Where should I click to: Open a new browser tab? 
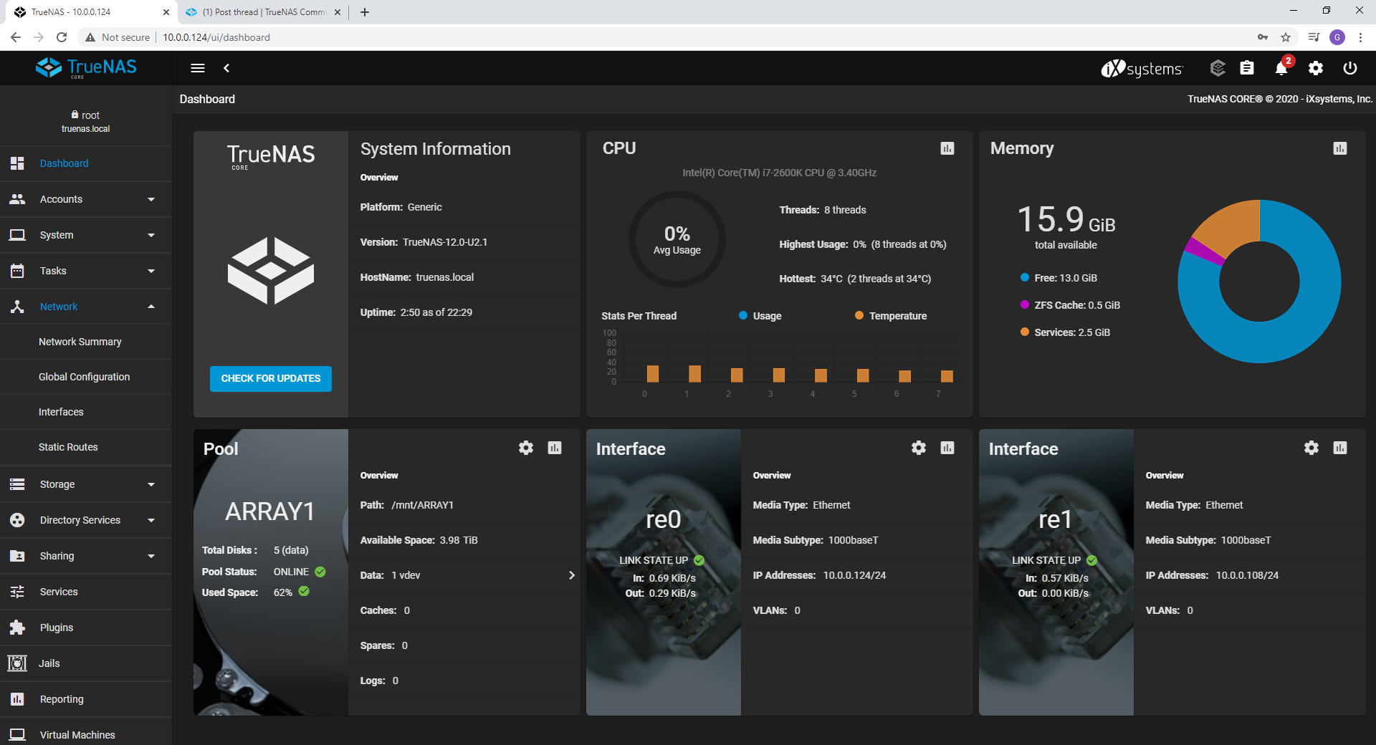[x=365, y=12]
